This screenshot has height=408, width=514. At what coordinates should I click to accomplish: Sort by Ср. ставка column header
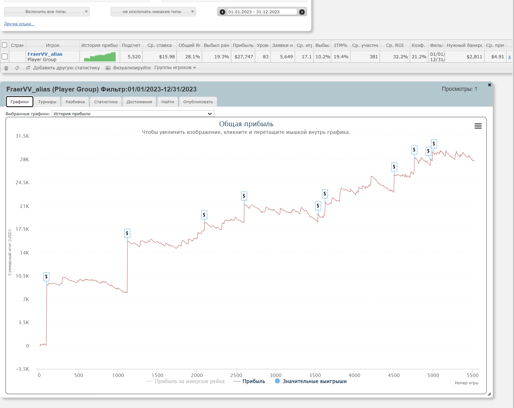159,45
